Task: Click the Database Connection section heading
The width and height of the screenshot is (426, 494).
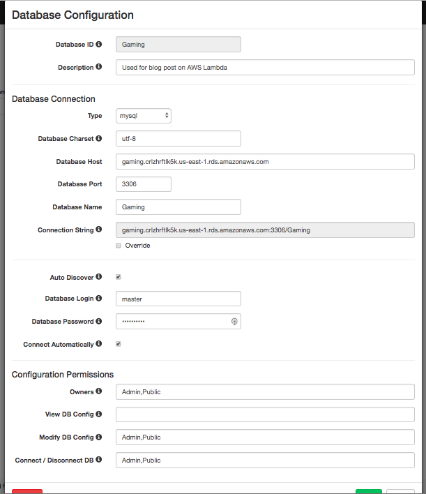Action: 54,99
